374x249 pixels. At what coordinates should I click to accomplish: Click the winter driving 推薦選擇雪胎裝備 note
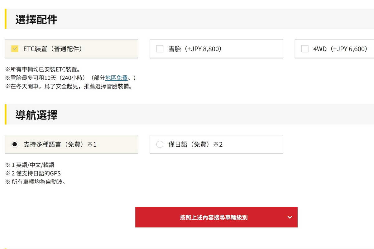pyautogui.click(x=69, y=86)
